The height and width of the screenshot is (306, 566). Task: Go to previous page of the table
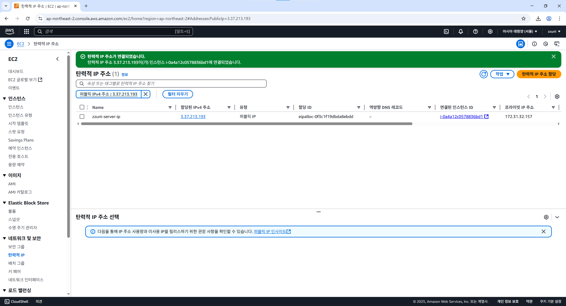[529, 97]
